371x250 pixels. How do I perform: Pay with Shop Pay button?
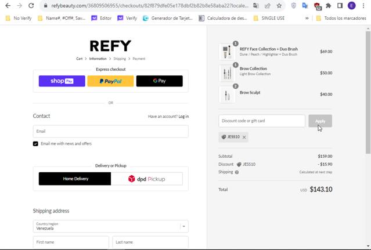62,81
